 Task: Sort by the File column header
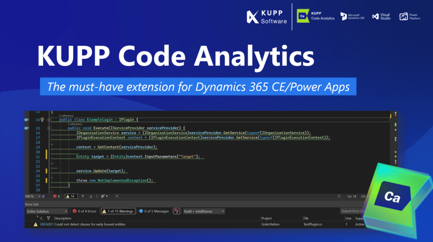click(x=306, y=218)
